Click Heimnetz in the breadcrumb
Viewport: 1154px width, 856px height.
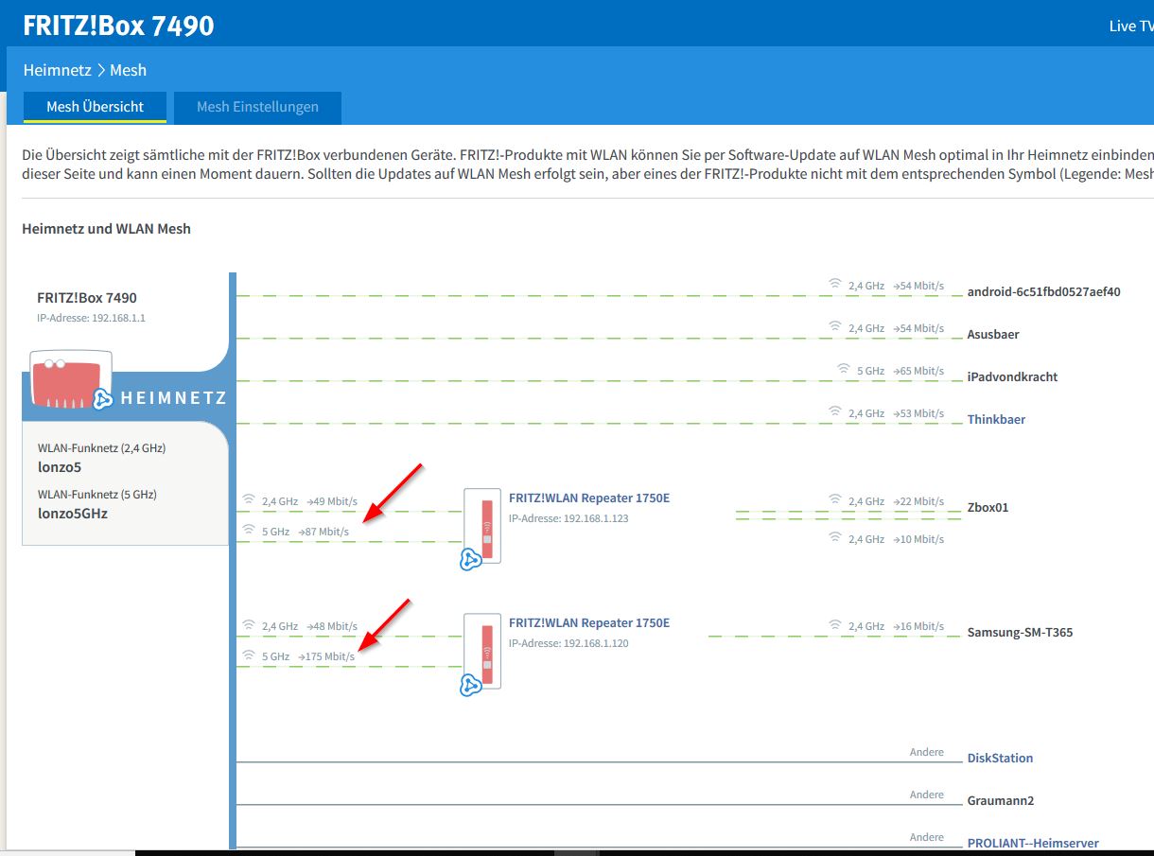click(57, 70)
